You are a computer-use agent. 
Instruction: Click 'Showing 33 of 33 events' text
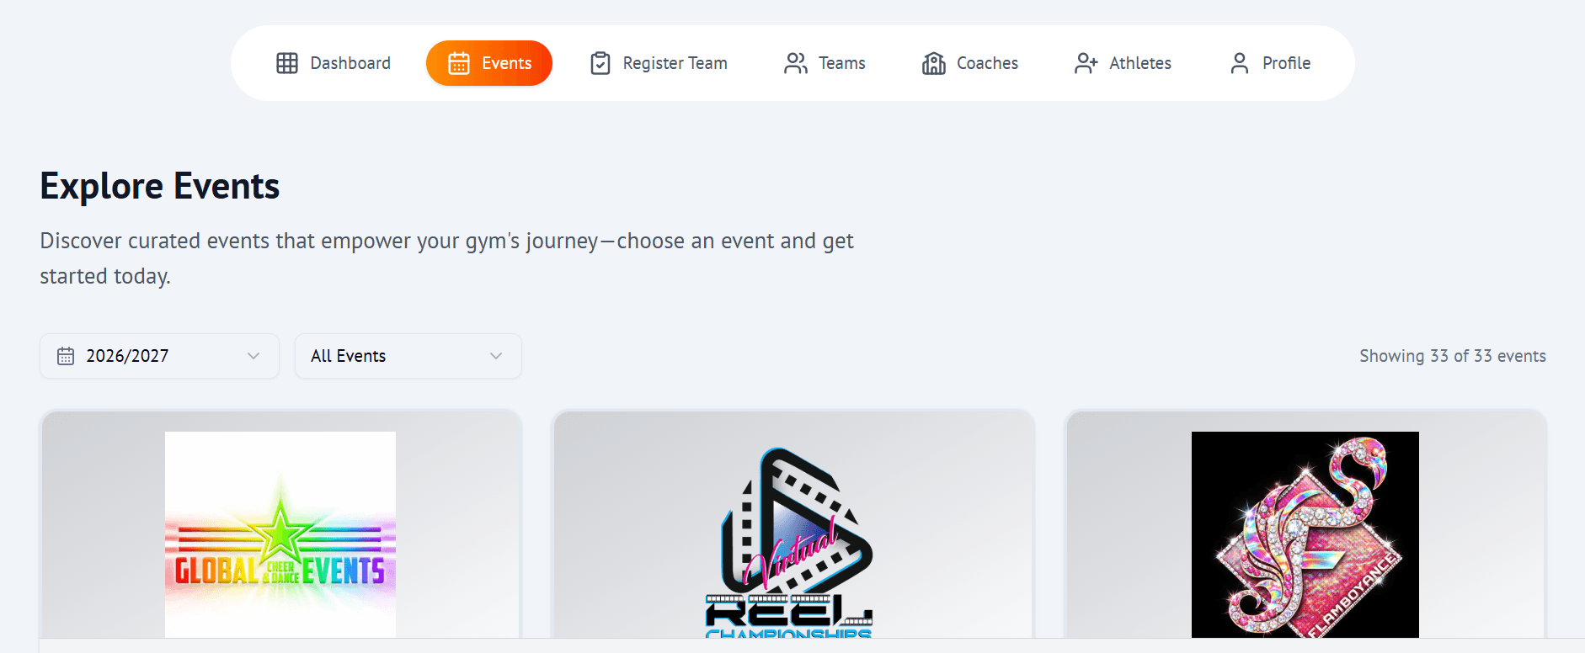(x=1453, y=356)
